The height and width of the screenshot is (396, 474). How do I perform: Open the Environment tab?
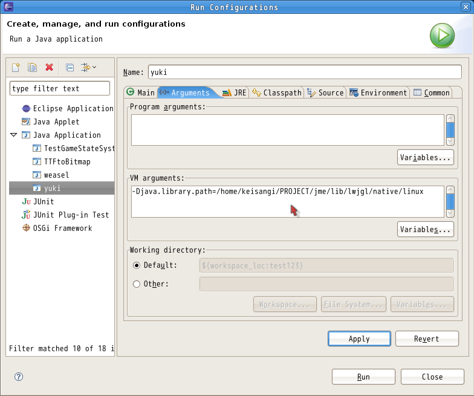(x=378, y=93)
